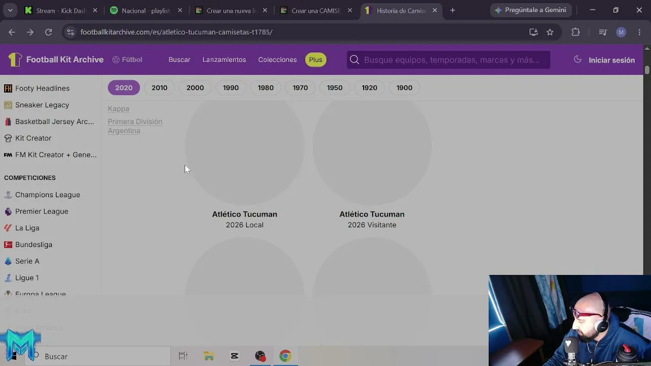Open the Primera División Argentina link
Image resolution: width=651 pixels, height=366 pixels.
[135, 126]
